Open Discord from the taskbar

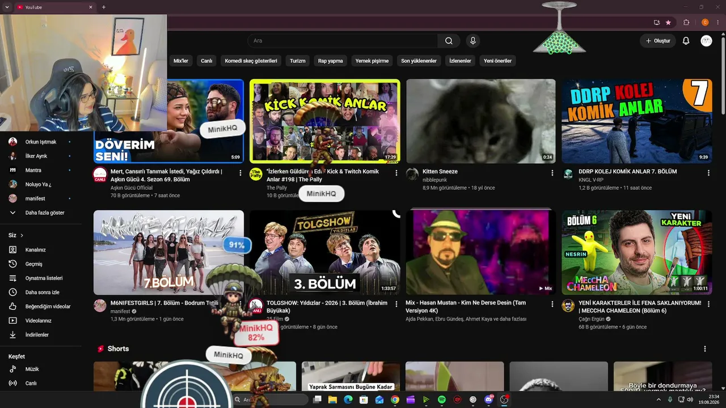click(x=488, y=399)
